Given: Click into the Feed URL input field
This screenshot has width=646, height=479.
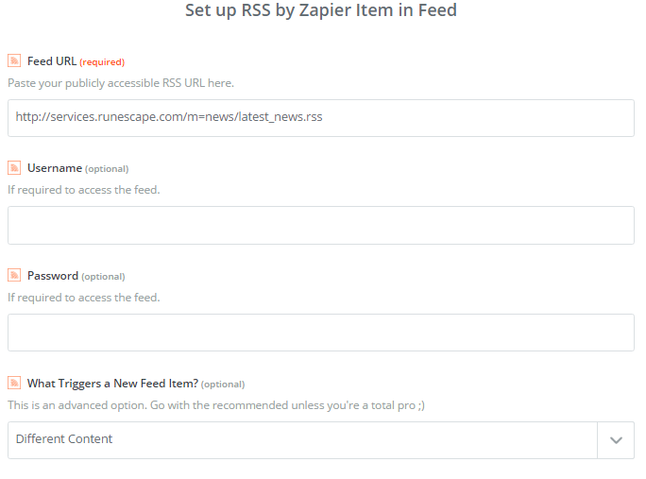Looking at the screenshot, I should click(321, 118).
